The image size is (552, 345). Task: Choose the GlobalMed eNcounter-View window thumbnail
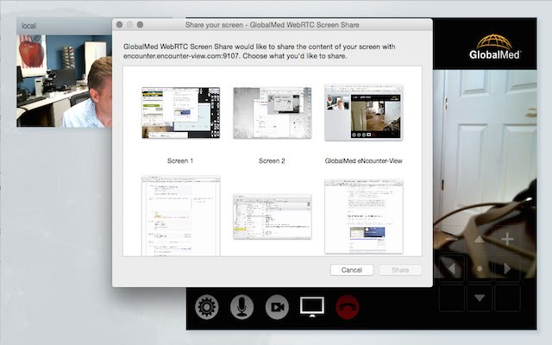point(364,113)
